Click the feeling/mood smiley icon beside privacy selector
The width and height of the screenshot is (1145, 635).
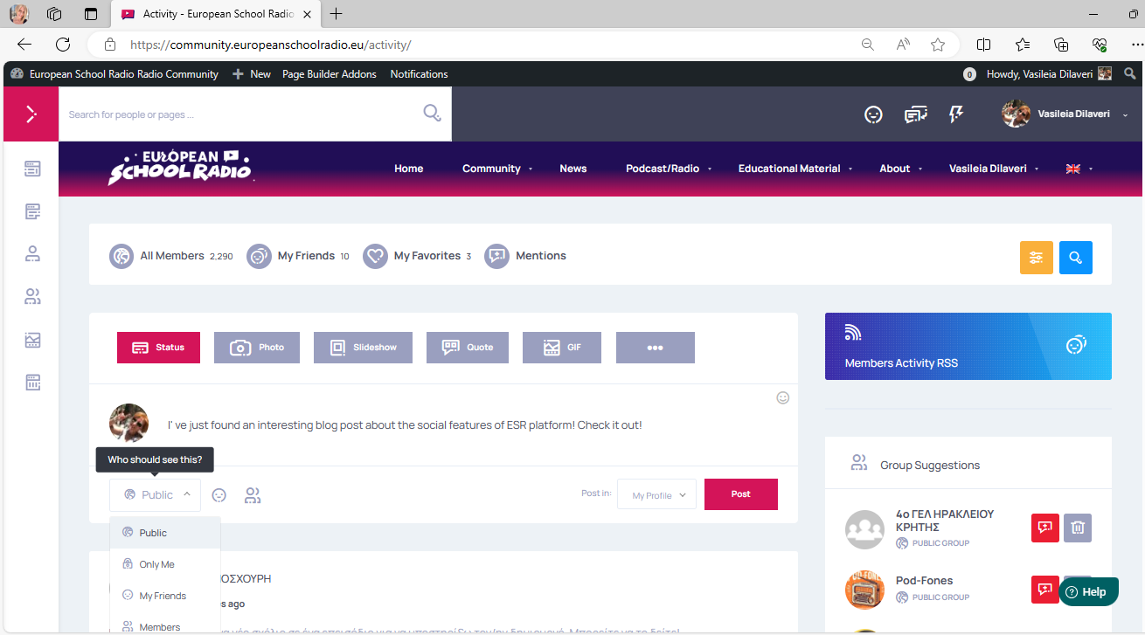(219, 495)
